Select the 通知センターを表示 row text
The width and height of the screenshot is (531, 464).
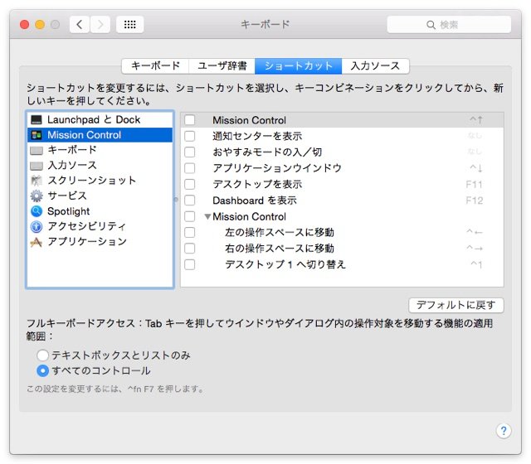click(x=257, y=136)
